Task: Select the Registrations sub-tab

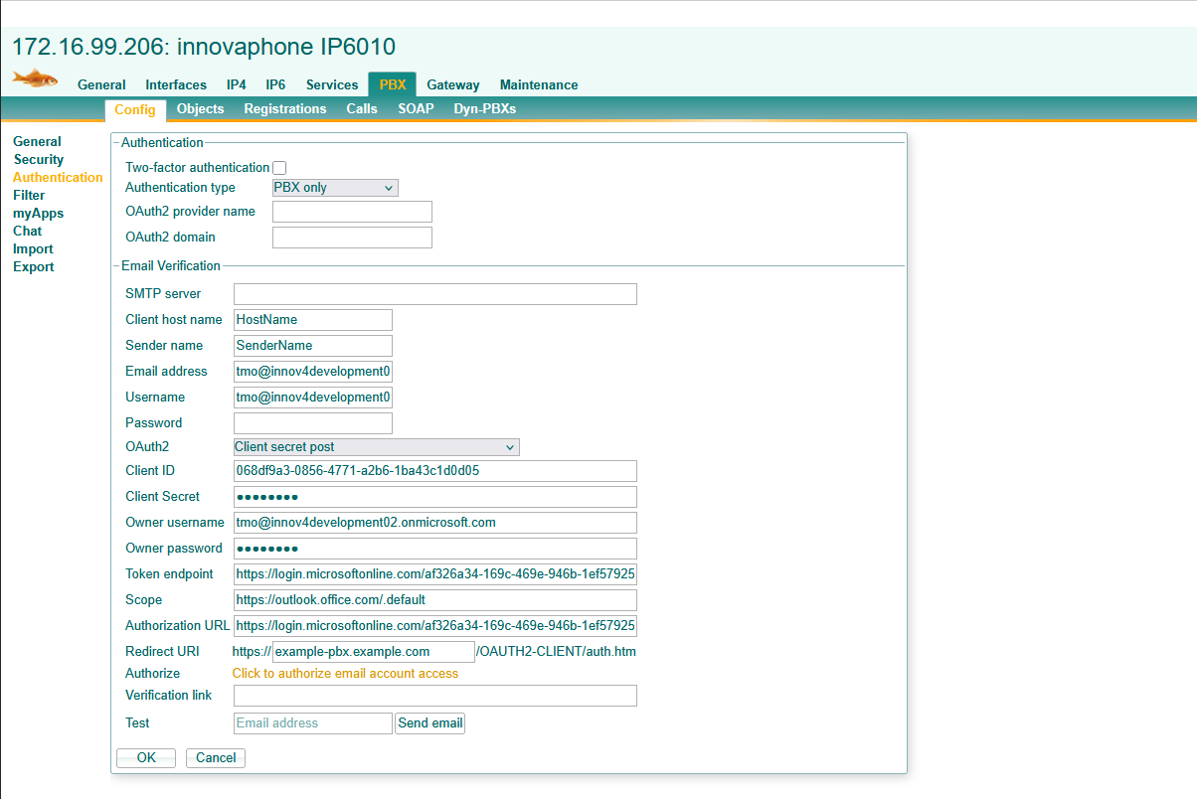Action: [x=284, y=109]
